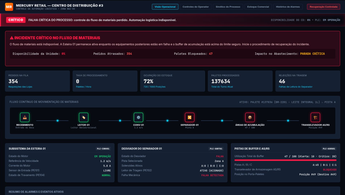The height and width of the screenshot is (195, 345).
Task: Open the Controles do Operador tab
Action: pyautogui.click(x=196, y=7)
